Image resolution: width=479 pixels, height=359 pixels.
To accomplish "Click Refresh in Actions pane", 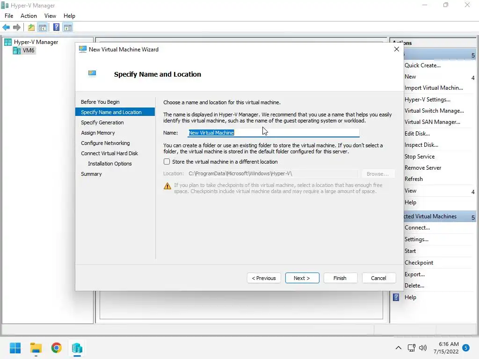I will click(x=414, y=179).
